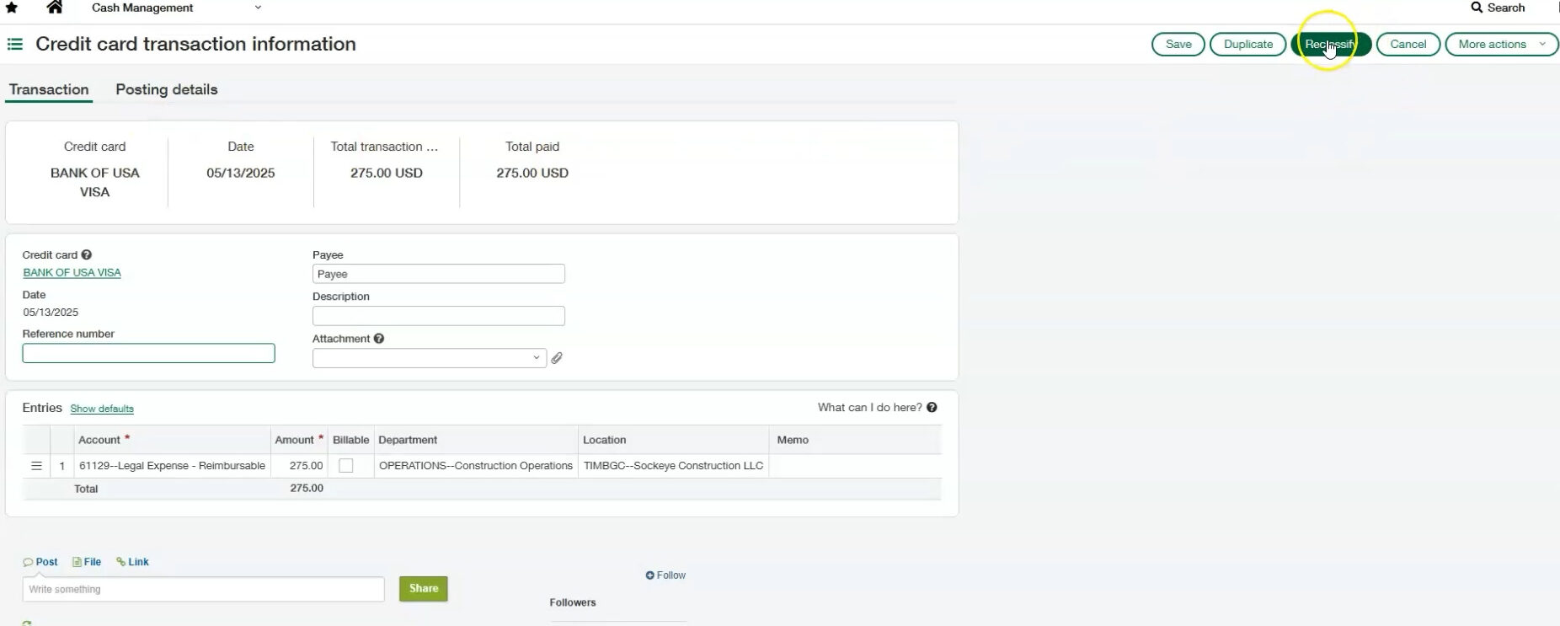Click the Department column header
1560x626 pixels.
476,440
